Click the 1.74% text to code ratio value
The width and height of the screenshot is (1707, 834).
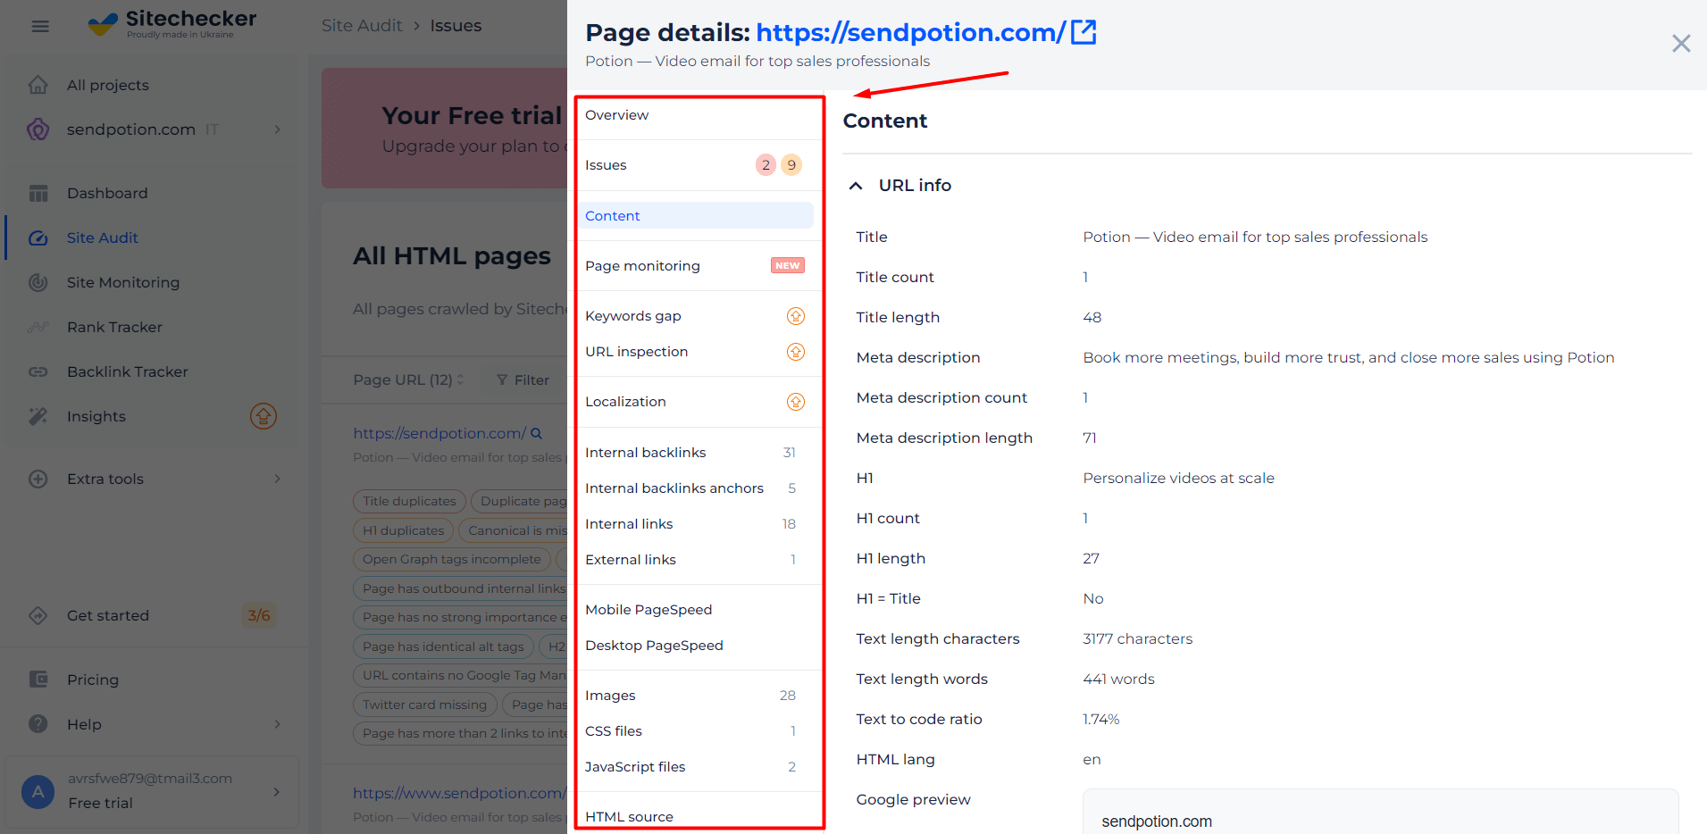point(1100,719)
